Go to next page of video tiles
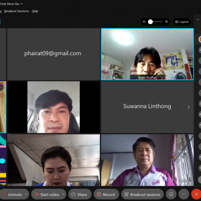Screen dimensions: 201x201 (188, 107)
